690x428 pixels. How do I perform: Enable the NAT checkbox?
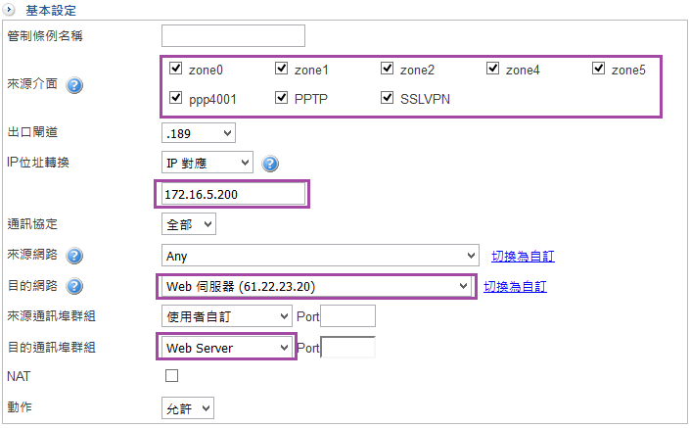(172, 376)
